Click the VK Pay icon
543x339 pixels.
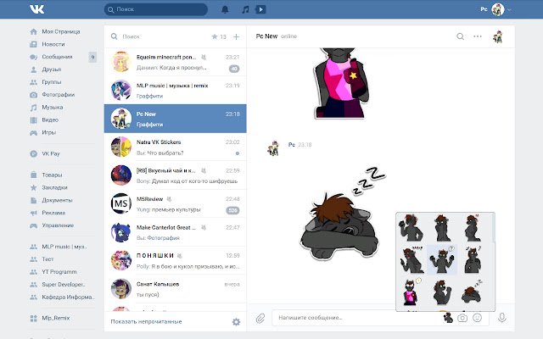coord(33,154)
